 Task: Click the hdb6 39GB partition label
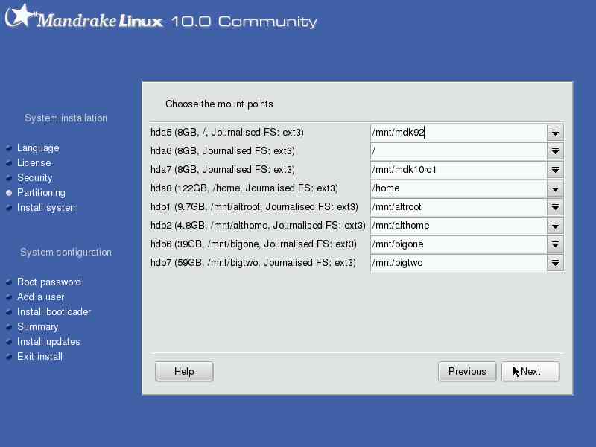253,244
